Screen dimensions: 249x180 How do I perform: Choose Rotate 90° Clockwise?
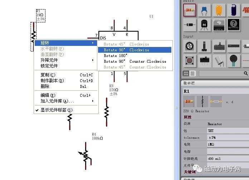[x=135, y=50]
